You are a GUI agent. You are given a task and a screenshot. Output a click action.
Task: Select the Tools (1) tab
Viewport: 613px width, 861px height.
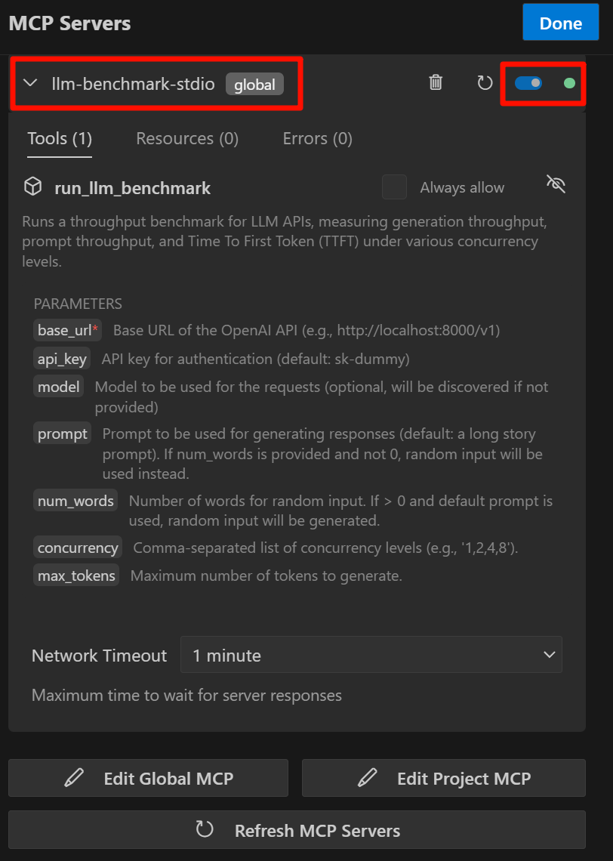click(x=60, y=138)
